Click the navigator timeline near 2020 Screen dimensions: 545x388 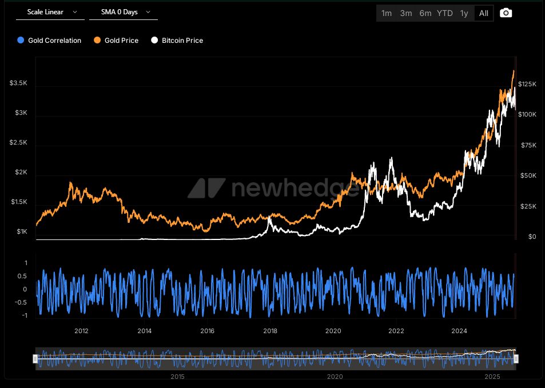335,359
